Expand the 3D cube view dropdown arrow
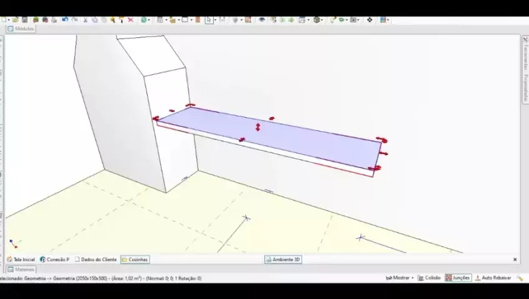529x299 pixels. point(323,20)
